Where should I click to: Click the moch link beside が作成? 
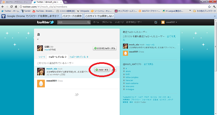pyautogui.click(x=47, y=50)
